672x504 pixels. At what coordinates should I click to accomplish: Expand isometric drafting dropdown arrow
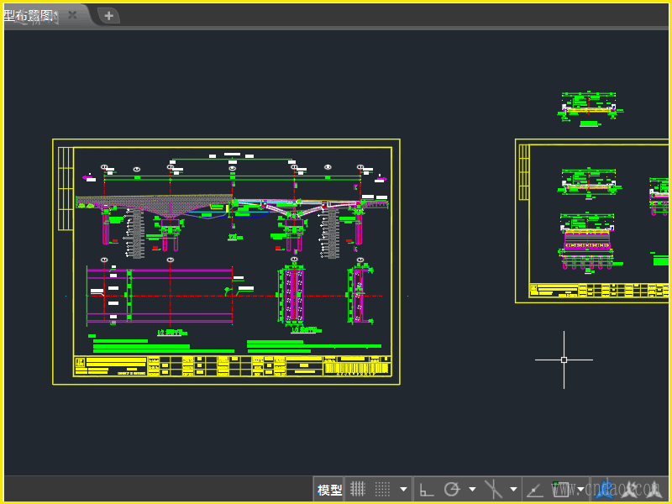(x=513, y=489)
